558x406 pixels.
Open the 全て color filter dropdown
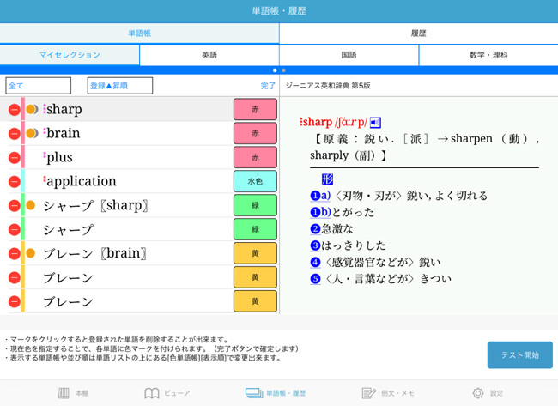click(x=38, y=86)
